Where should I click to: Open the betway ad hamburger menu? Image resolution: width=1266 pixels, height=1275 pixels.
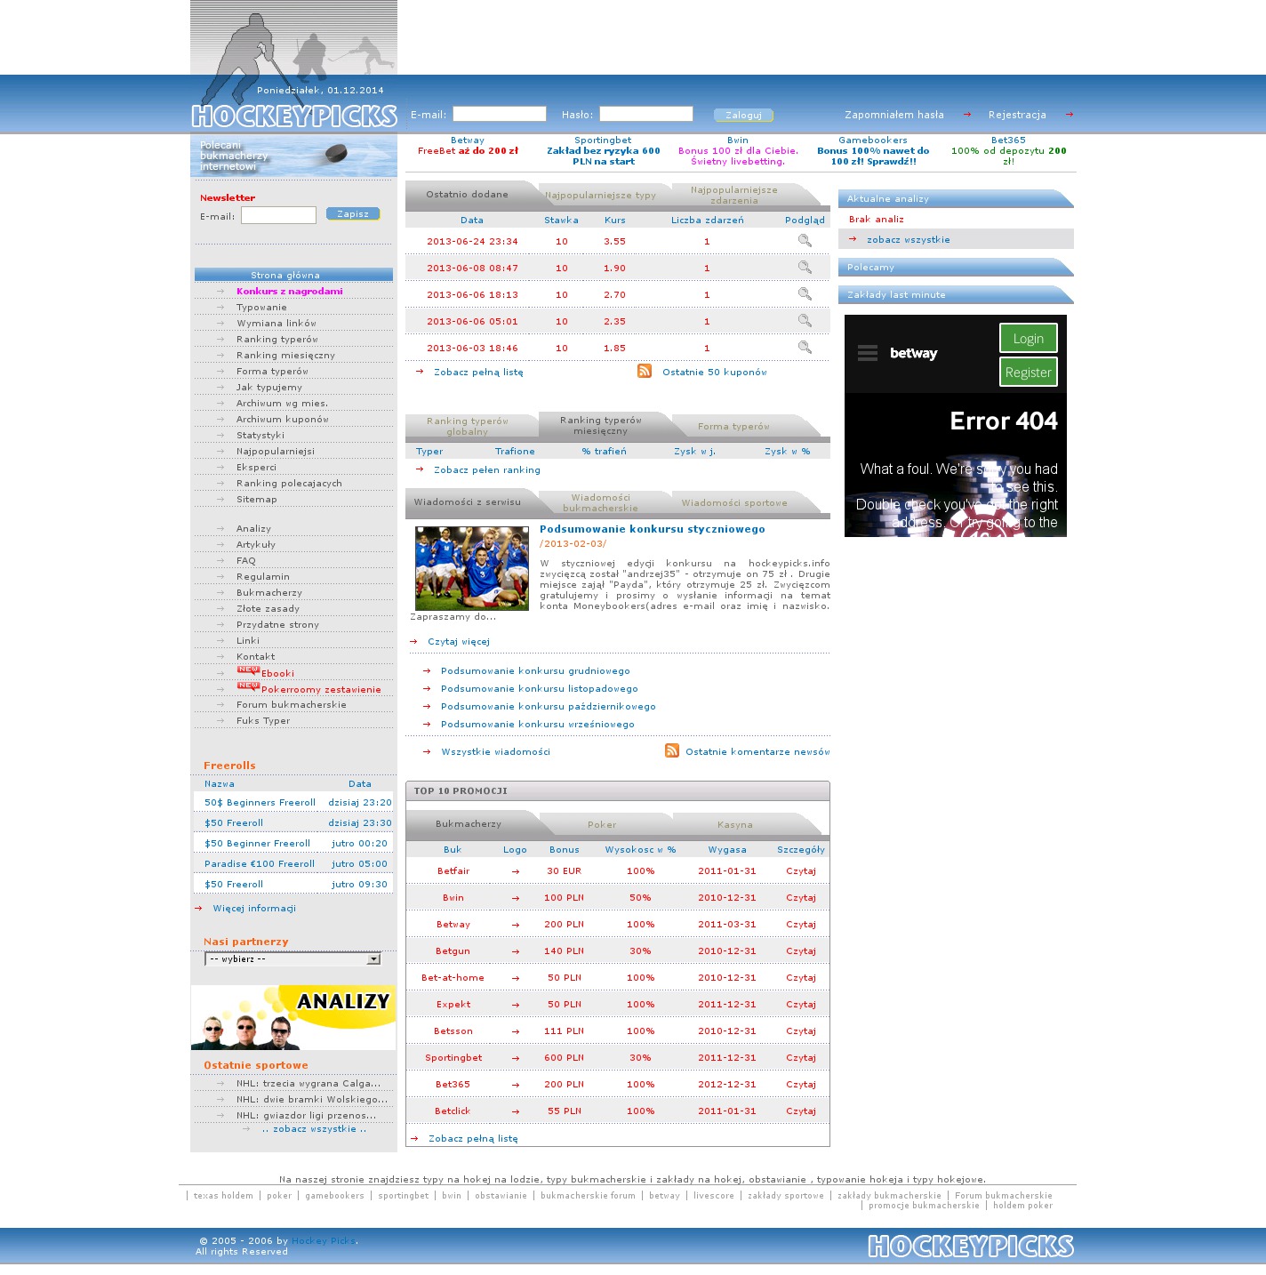click(868, 353)
